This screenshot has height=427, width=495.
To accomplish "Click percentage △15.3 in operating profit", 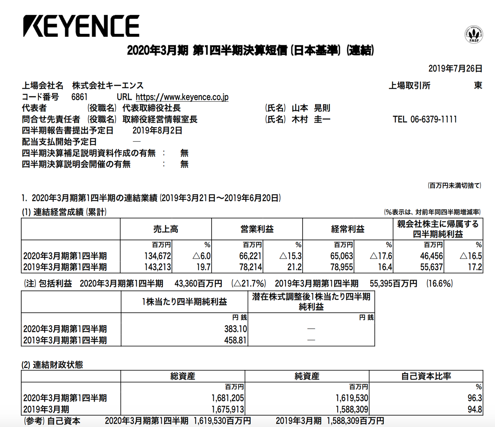I will (291, 256).
